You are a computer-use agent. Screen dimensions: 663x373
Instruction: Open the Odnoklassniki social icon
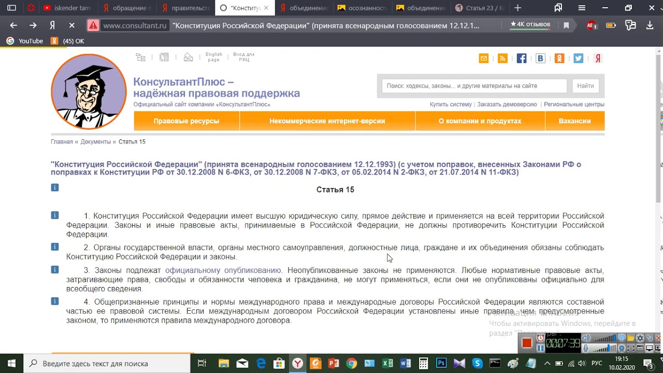559,59
